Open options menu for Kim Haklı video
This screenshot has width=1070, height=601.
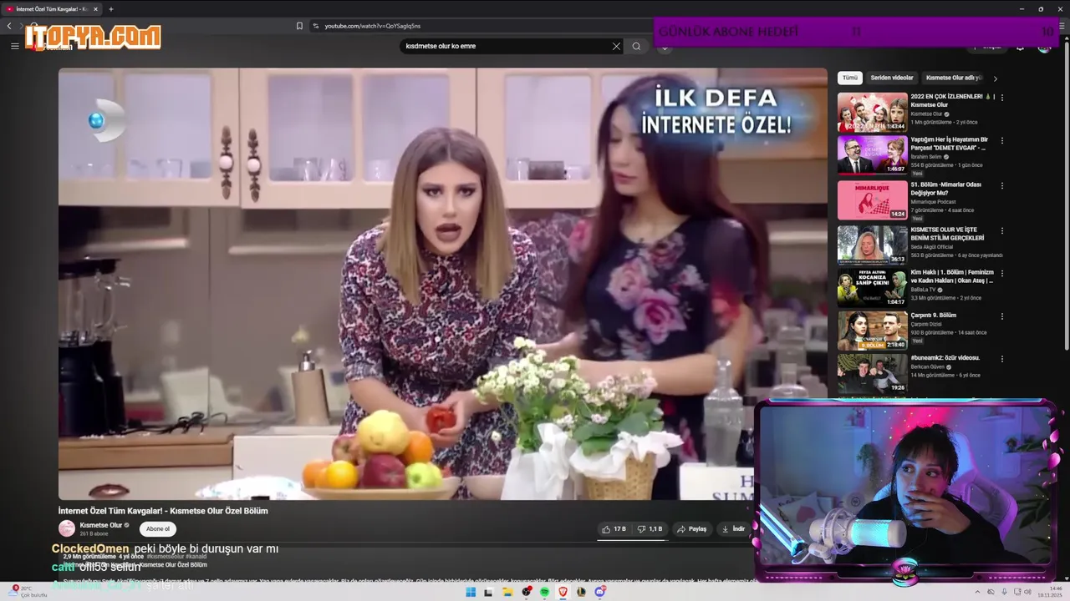pos(1002,273)
